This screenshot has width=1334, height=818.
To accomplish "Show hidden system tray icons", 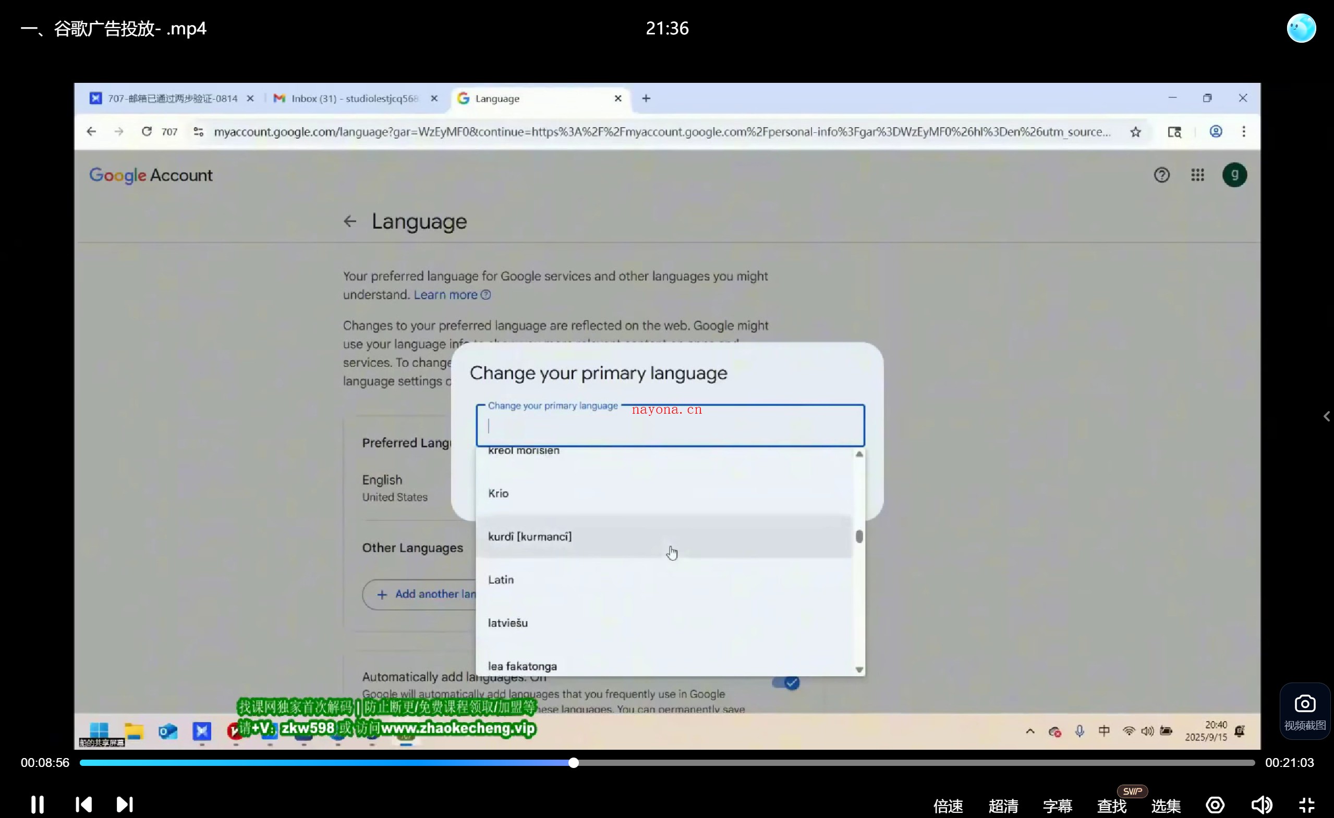I will (x=1030, y=732).
